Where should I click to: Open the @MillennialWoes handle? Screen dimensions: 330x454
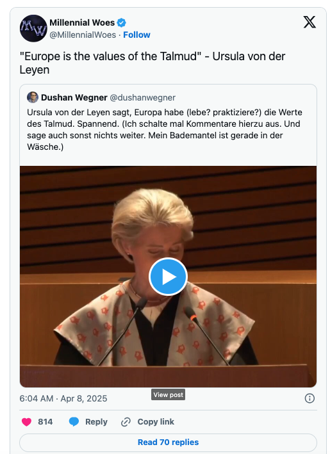[83, 35]
